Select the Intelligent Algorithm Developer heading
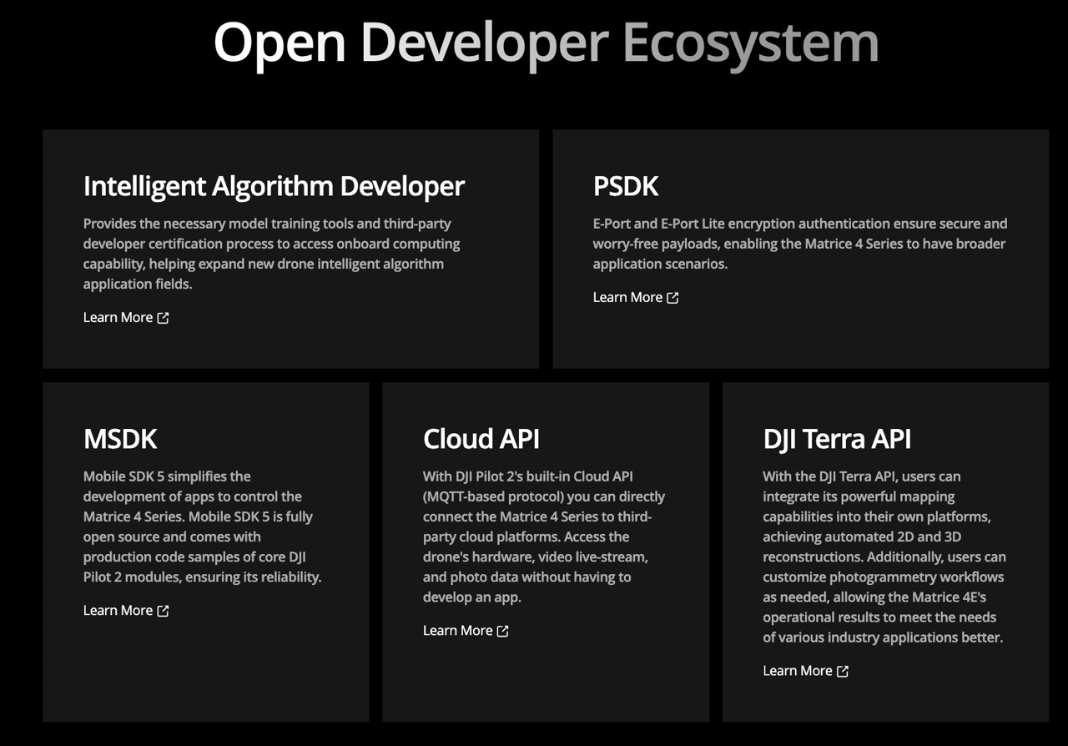The height and width of the screenshot is (746, 1068). click(x=274, y=186)
